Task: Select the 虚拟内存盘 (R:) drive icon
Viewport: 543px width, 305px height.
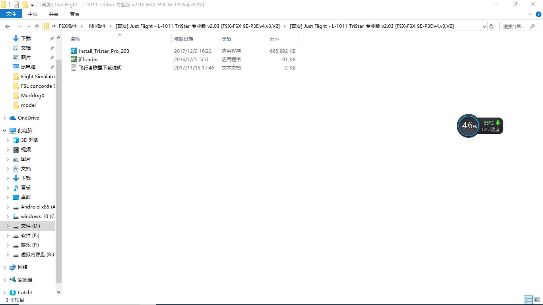Action: point(16,255)
